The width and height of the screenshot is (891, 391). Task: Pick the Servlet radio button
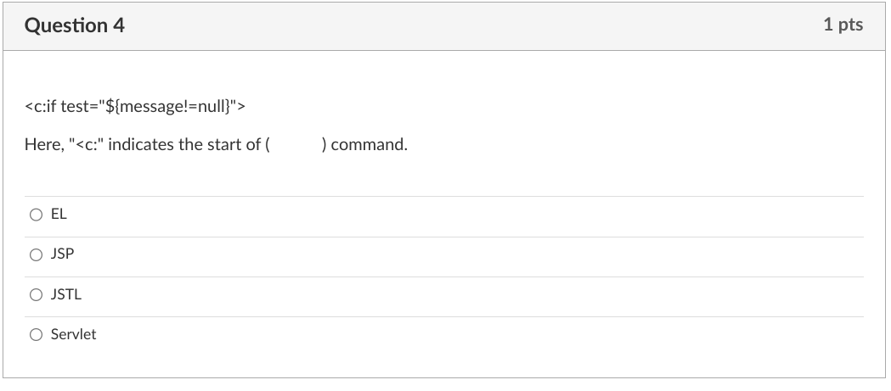36,335
